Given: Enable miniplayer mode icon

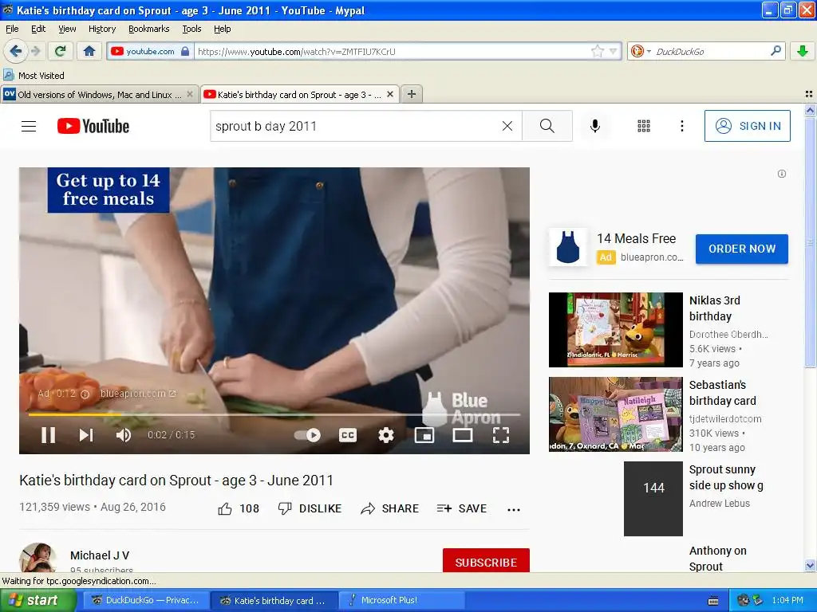Looking at the screenshot, I should (424, 435).
